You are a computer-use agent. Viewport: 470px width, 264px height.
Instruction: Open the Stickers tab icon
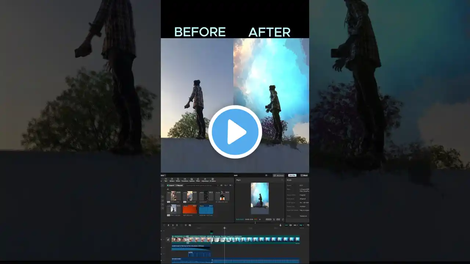pyautogui.click(x=172, y=180)
